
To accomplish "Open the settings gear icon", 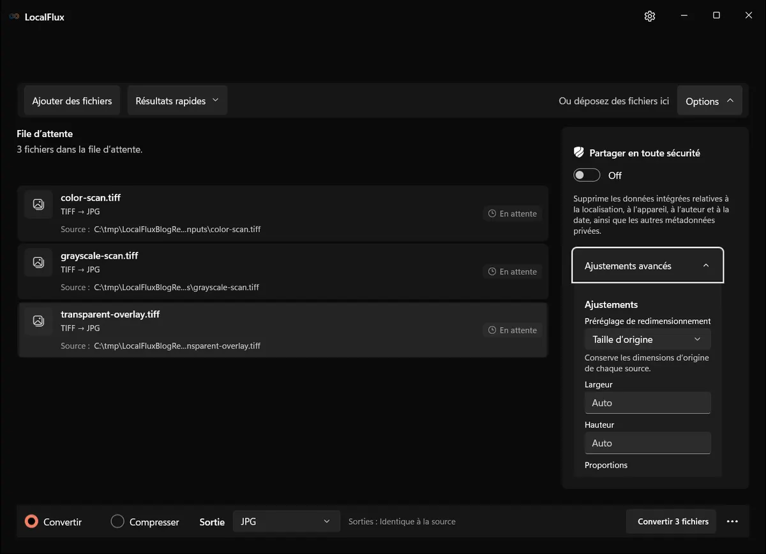I will click(x=650, y=16).
